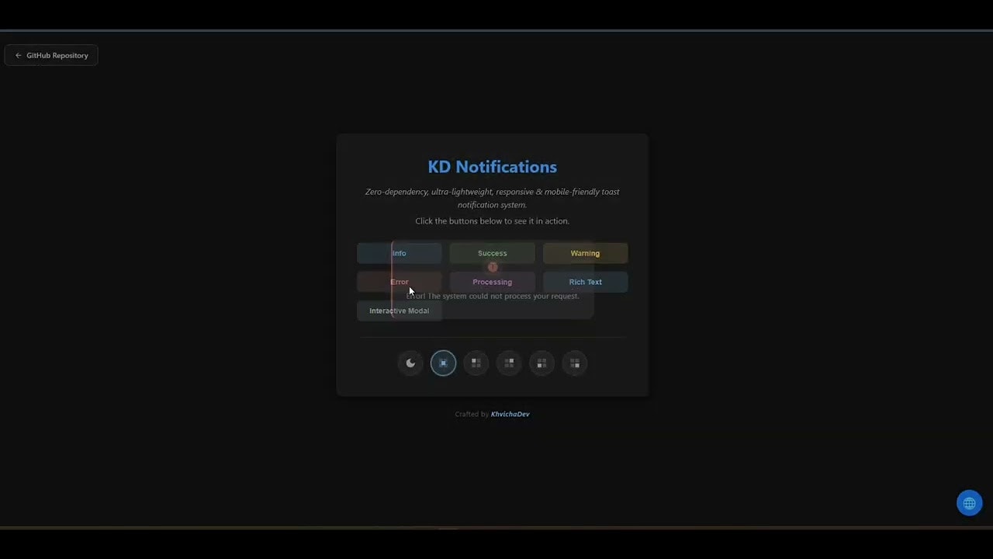Viewport: 993px width, 559px height.
Task: Trigger an Info notification
Action: pyautogui.click(x=399, y=252)
